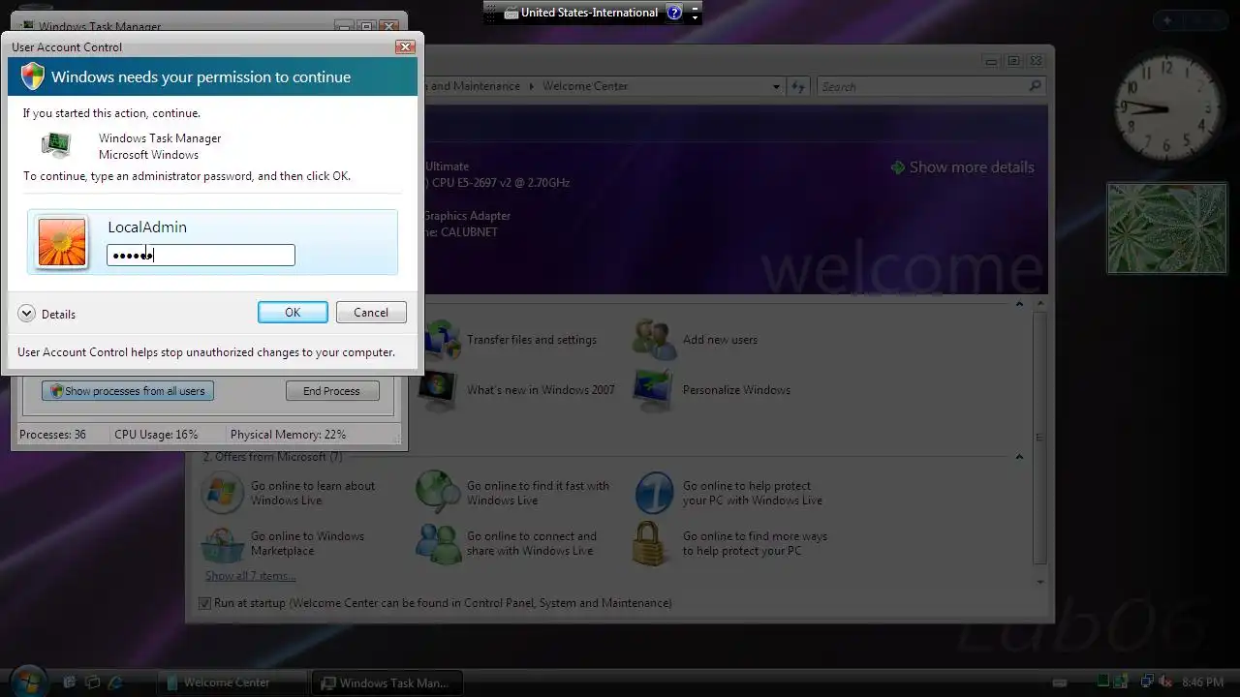Click the slideshow picture sidebar gadget
The image size is (1240, 697).
tap(1166, 228)
